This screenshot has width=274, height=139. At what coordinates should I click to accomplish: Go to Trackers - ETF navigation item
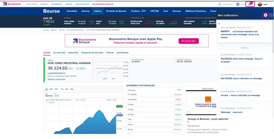138,11
